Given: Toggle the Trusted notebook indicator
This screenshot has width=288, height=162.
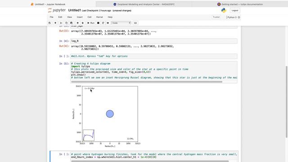Looking at the screenshot, I should click(216, 17).
